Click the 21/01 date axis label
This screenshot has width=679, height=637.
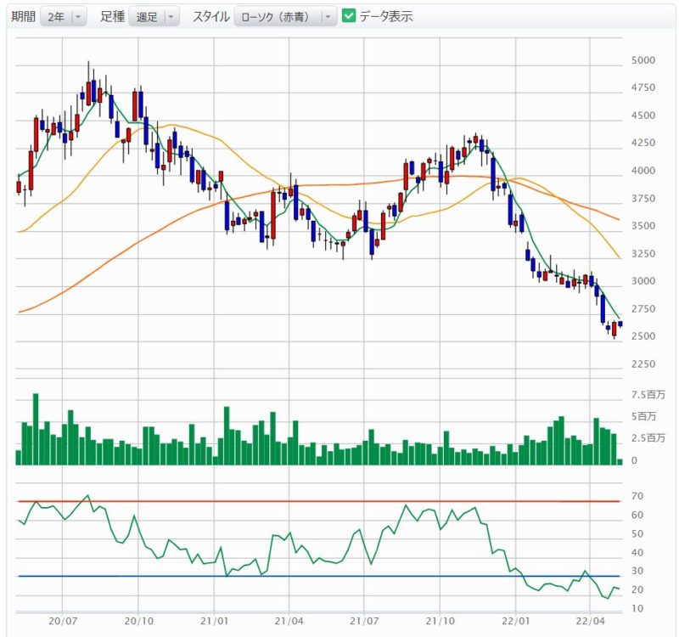pos(214,621)
